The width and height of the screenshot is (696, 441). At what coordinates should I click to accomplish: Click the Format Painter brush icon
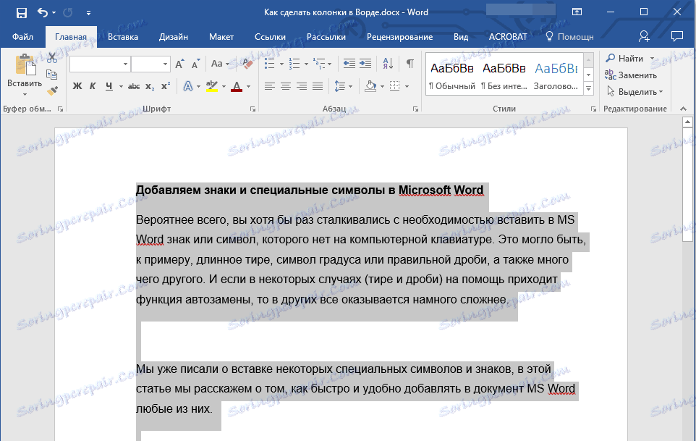pyautogui.click(x=51, y=90)
